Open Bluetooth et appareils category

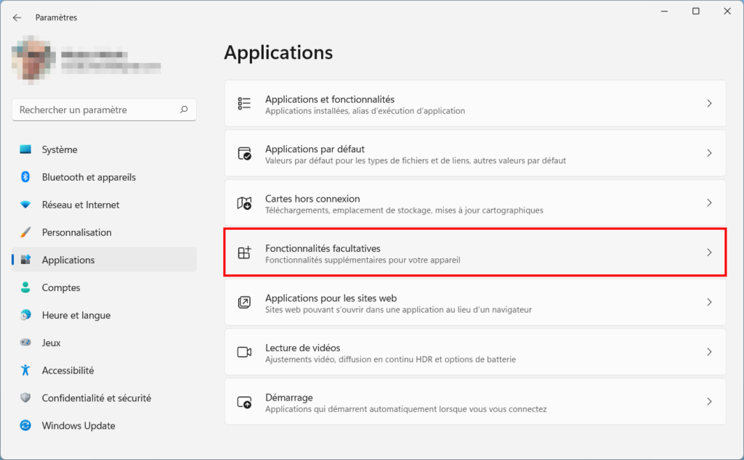104,177
